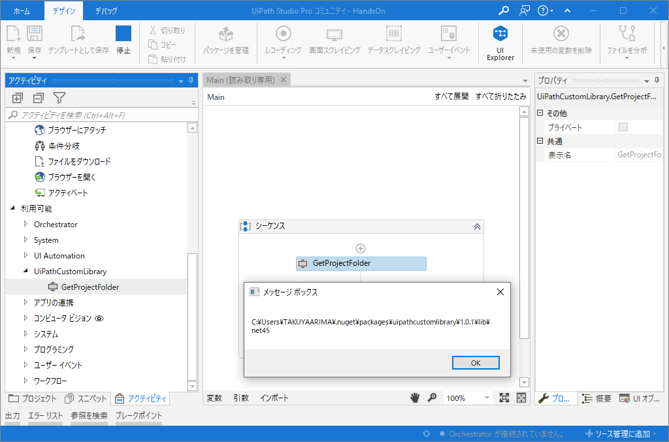Click the User Events (ユーザーイベント) icon
This screenshot has height=442, width=669.
pyautogui.click(x=448, y=34)
